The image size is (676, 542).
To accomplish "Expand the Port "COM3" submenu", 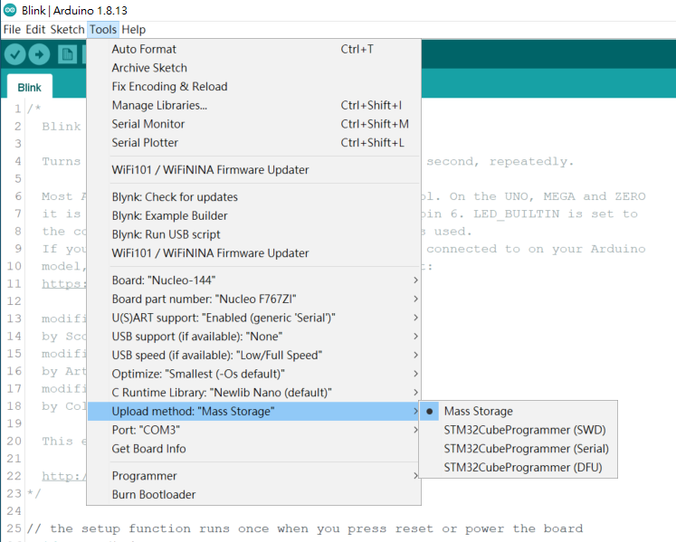I will coord(253,430).
